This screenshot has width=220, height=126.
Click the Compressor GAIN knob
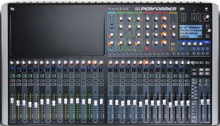point(139,35)
